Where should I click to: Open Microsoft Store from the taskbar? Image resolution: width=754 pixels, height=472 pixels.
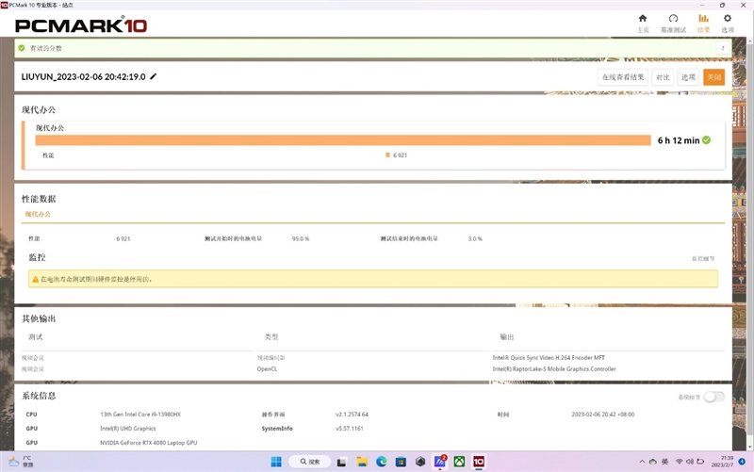(401, 462)
